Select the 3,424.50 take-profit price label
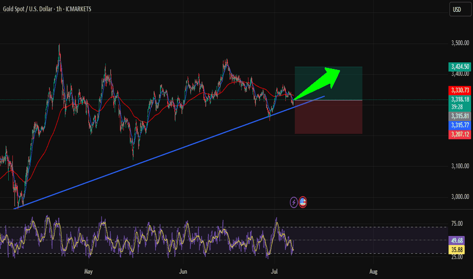Viewport: 473px width, 279px height. pos(460,66)
